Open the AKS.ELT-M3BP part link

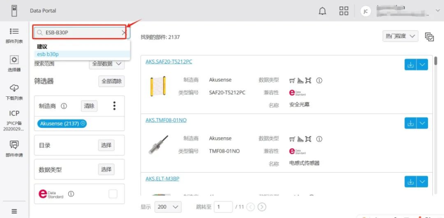(162, 179)
